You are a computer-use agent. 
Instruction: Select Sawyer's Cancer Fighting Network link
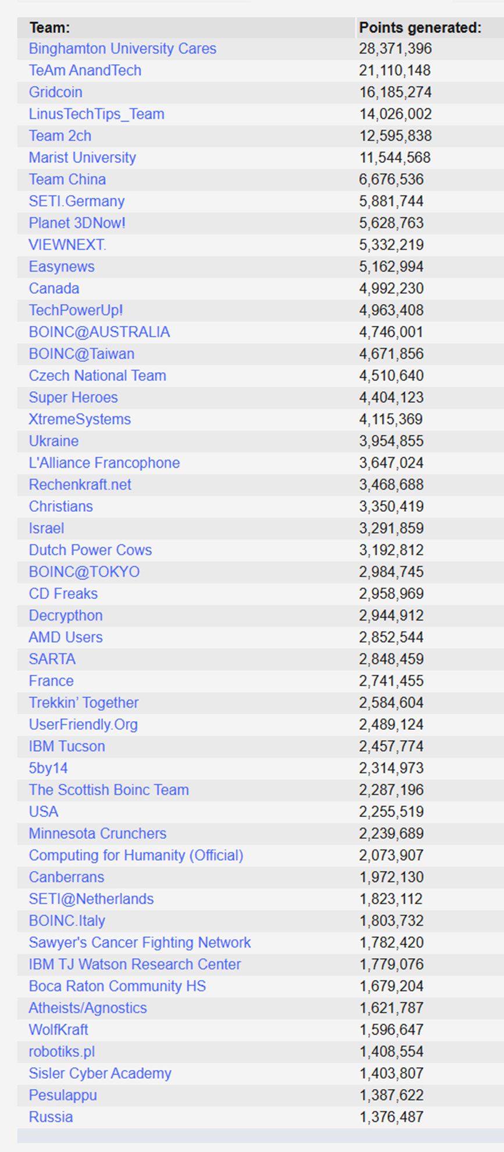(140, 943)
